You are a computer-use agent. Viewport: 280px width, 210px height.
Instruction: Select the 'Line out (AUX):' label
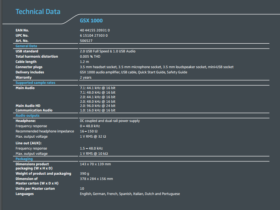(x=28, y=143)
